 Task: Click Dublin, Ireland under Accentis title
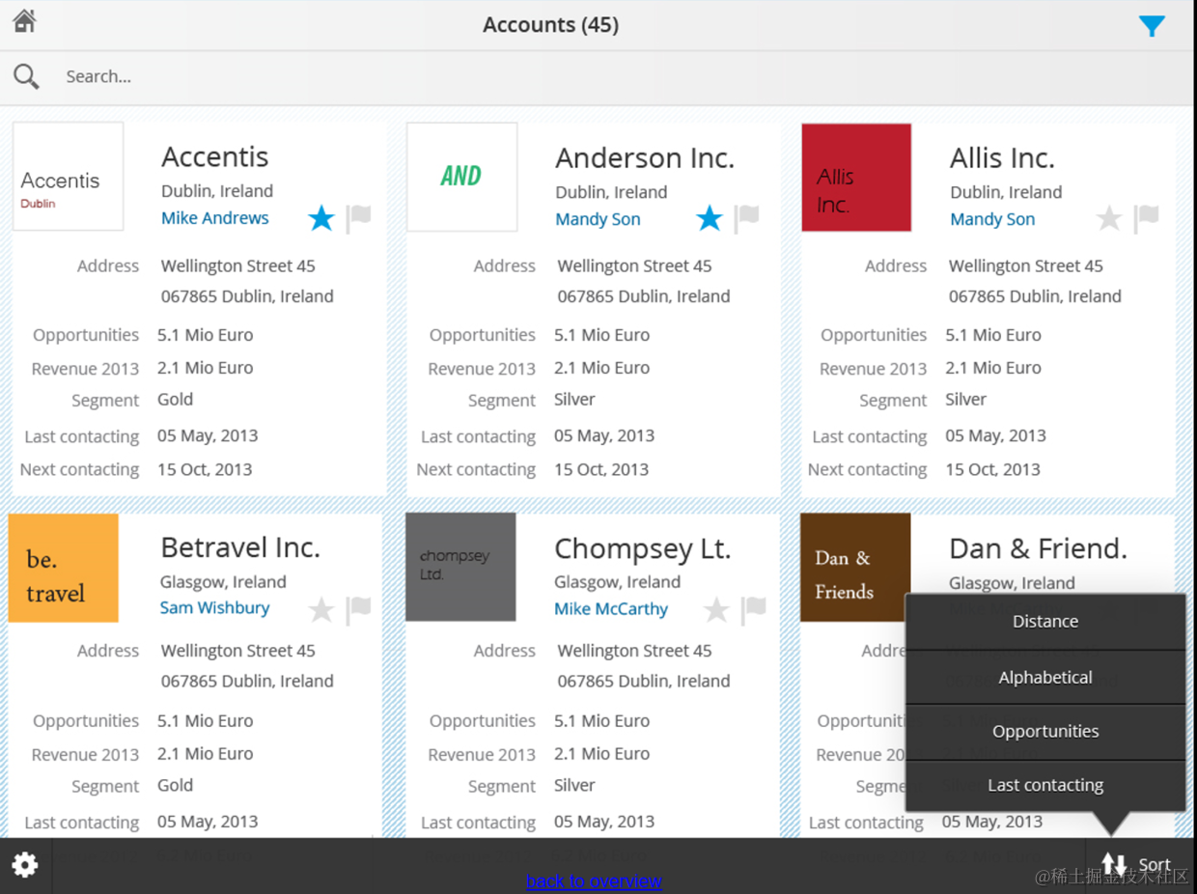pyautogui.click(x=217, y=191)
